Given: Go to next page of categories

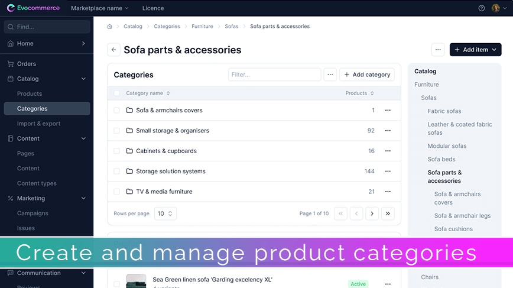Looking at the screenshot, I should click(x=372, y=213).
